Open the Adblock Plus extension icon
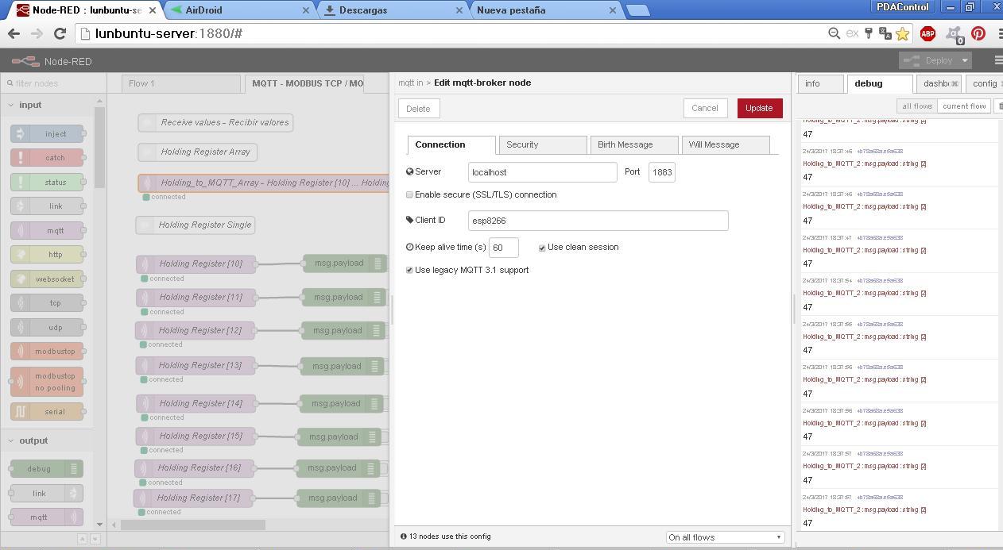Image resolution: width=1003 pixels, height=550 pixels. [927, 33]
